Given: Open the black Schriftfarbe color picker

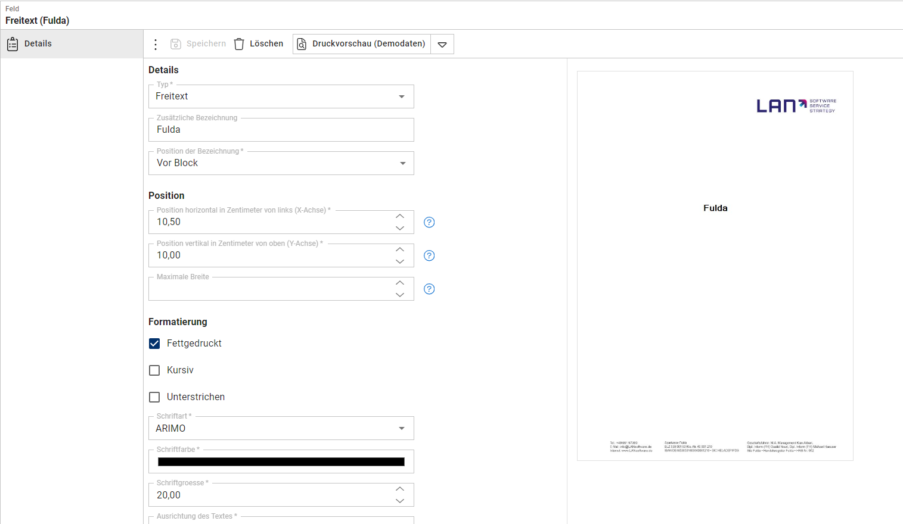Looking at the screenshot, I should pyautogui.click(x=281, y=461).
